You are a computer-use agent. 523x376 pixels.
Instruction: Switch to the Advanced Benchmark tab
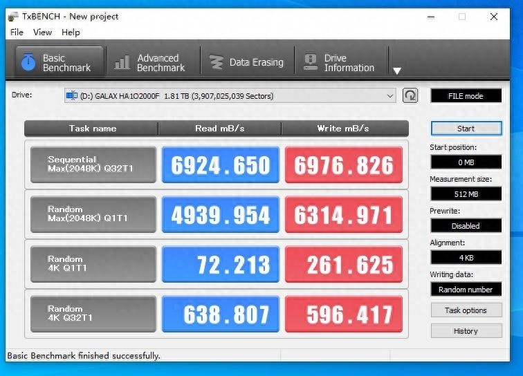(153, 62)
